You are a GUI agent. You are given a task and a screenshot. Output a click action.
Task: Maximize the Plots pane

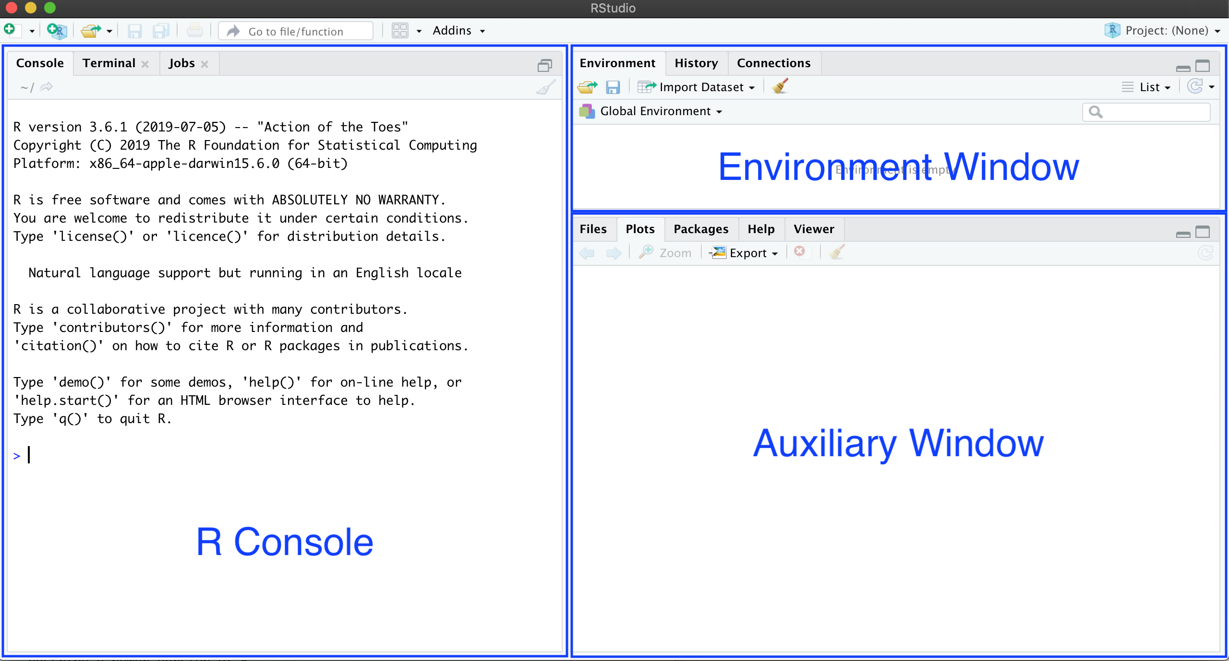pyautogui.click(x=1203, y=232)
